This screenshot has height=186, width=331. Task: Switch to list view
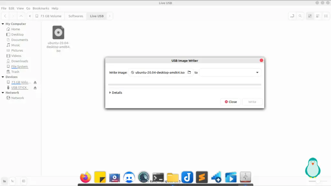(x=318, y=16)
